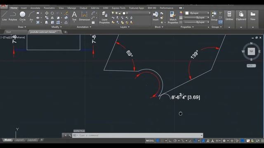Switch to the Layout1 tab
This screenshot has width=264, height=148.
point(19,140)
